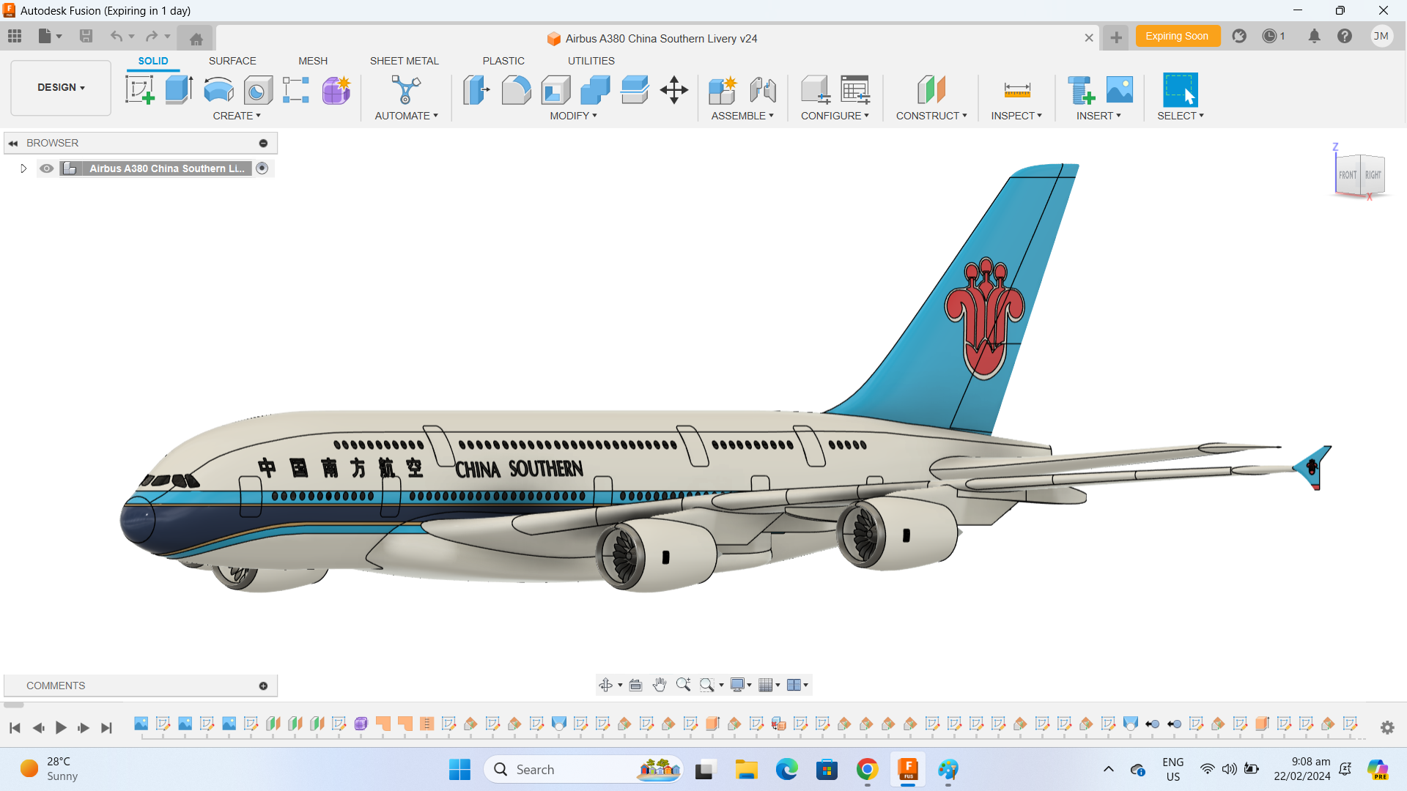Click the Expiring Soon button

1178,36
